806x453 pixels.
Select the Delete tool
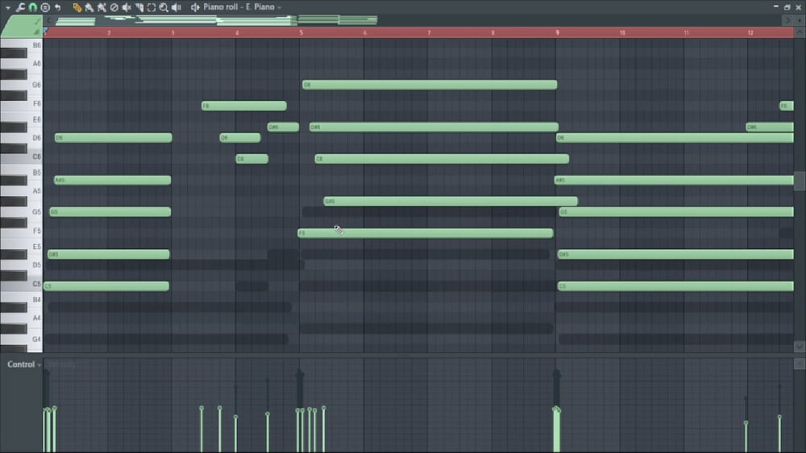coord(114,7)
